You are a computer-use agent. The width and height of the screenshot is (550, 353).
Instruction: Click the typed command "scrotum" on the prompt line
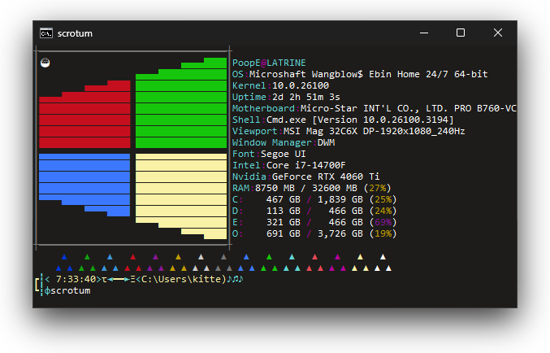(71, 290)
